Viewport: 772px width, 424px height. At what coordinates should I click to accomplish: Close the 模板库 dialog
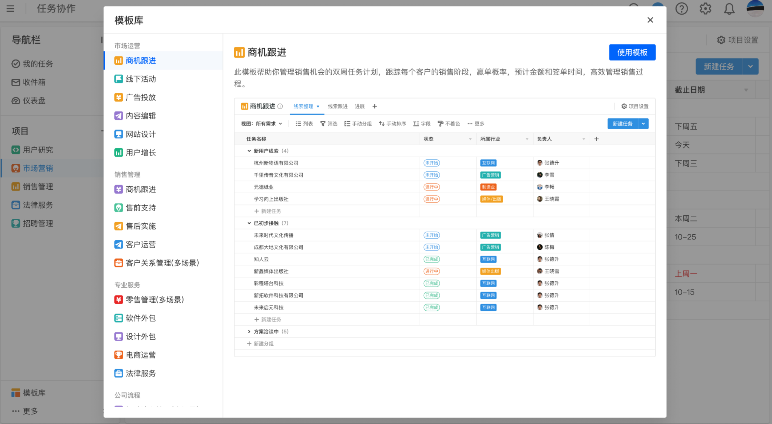(x=650, y=20)
